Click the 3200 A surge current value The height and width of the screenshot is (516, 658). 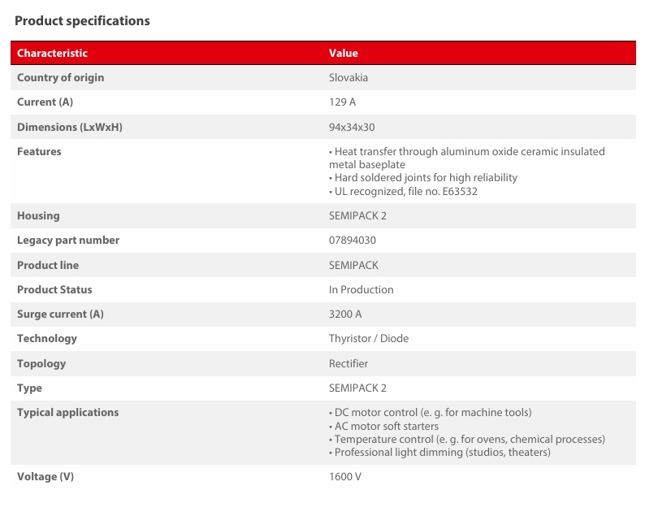[x=345, y=314]
